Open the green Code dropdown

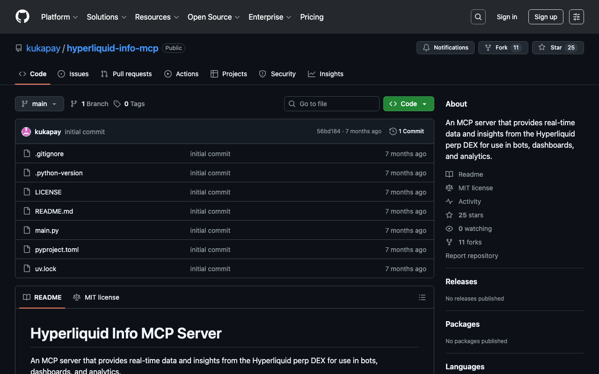click(408, 104)
